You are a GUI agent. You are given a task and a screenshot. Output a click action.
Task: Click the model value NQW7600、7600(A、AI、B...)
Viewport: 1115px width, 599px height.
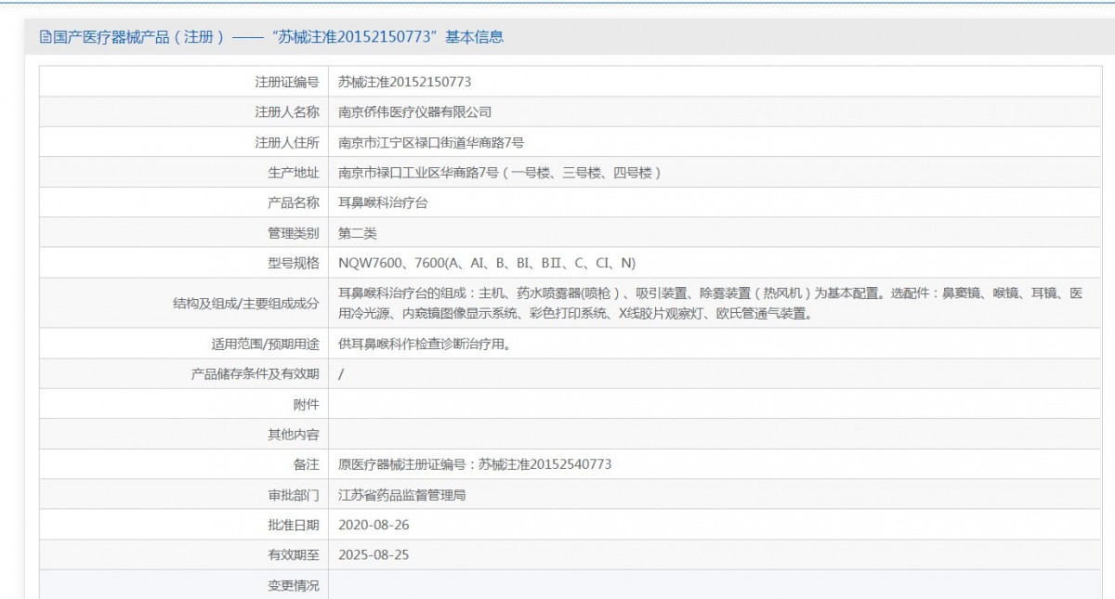(487, 263)
